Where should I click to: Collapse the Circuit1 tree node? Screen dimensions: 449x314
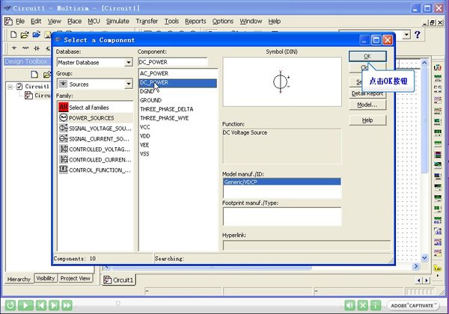click(x=10, y=87)
